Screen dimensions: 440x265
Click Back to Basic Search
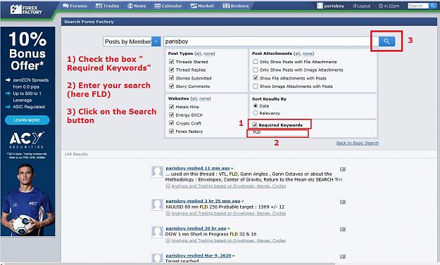click(x=358, y=143)
